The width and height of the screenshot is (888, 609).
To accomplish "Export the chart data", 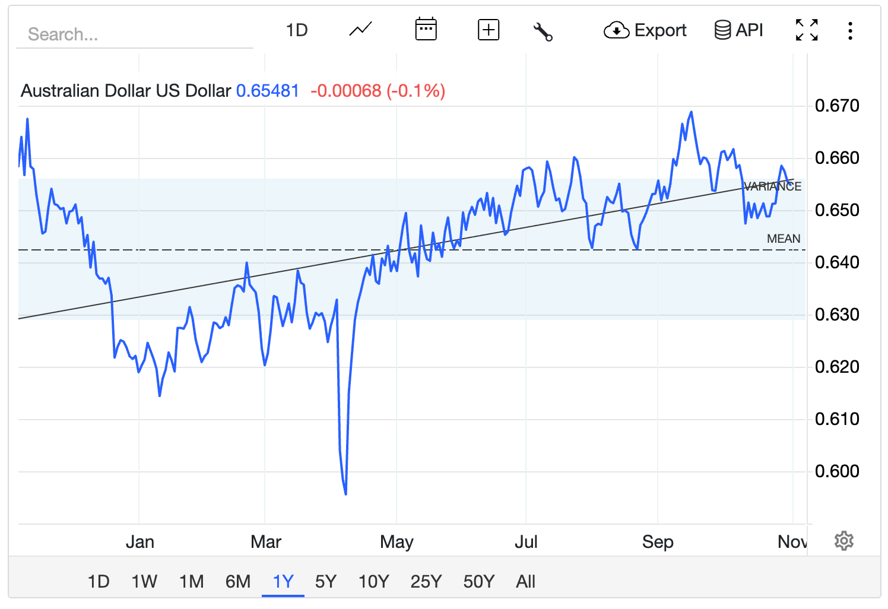I will pyautogui.click(x=645, y=30).
